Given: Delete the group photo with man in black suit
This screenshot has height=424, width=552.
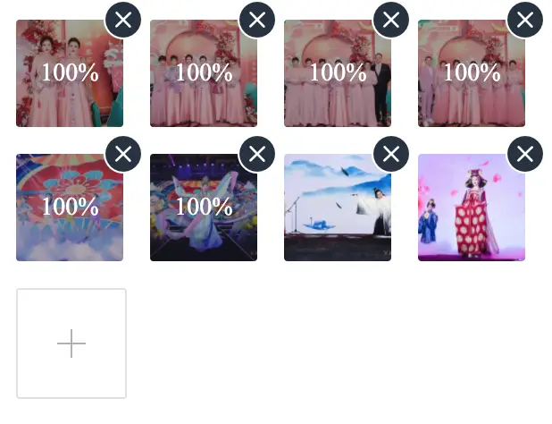Looking at the screenshot, I should click(391, 20).
